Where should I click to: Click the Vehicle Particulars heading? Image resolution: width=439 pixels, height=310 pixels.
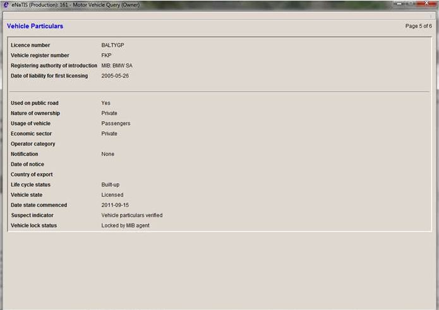(35, 26)
